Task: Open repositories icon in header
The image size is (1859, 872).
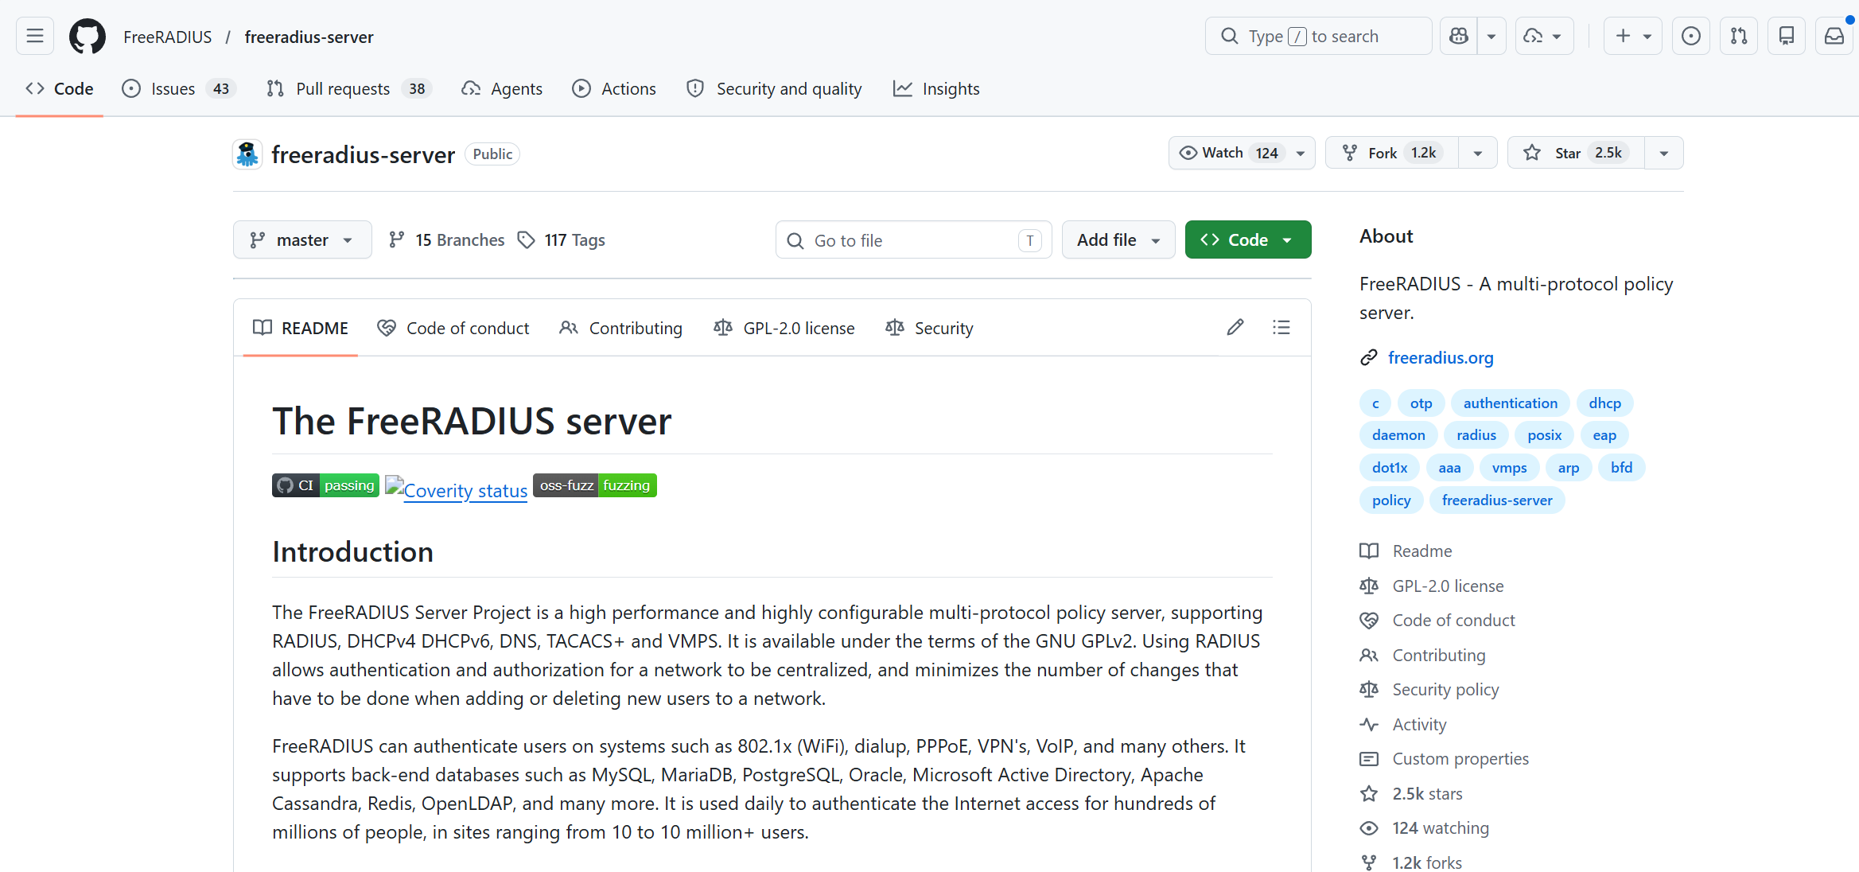Action: pos(1787,36)
